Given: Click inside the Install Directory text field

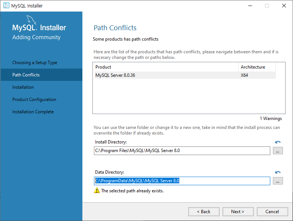Looking at the screenshot, I should pos(182,151).
